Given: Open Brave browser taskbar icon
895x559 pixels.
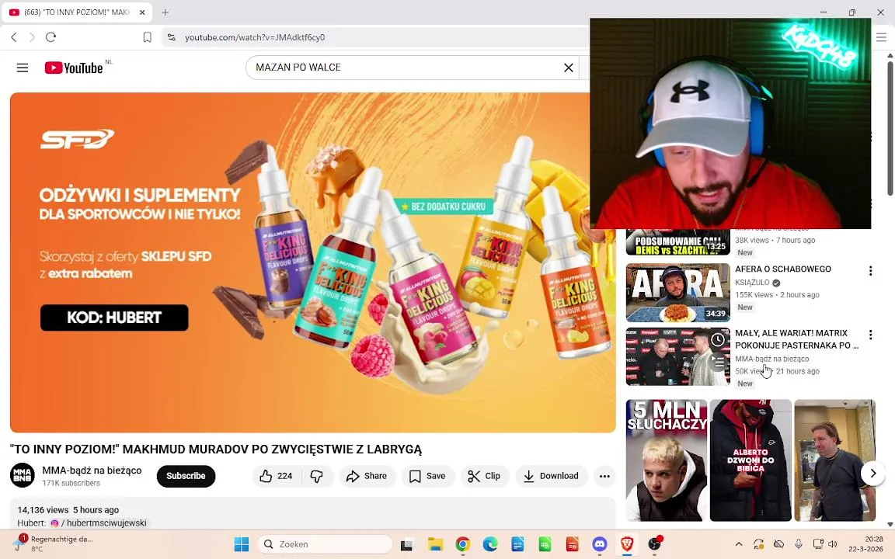Looking at the screenshot, I should pos(627,545).
